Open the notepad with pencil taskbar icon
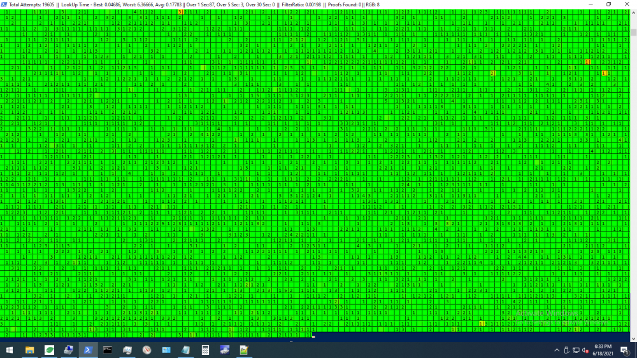 pos(244,350)
